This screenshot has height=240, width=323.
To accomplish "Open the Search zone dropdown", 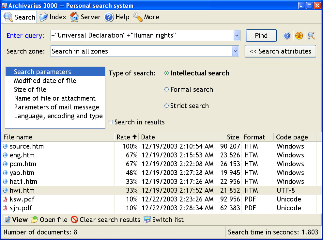I will click(x=235, y=51).
